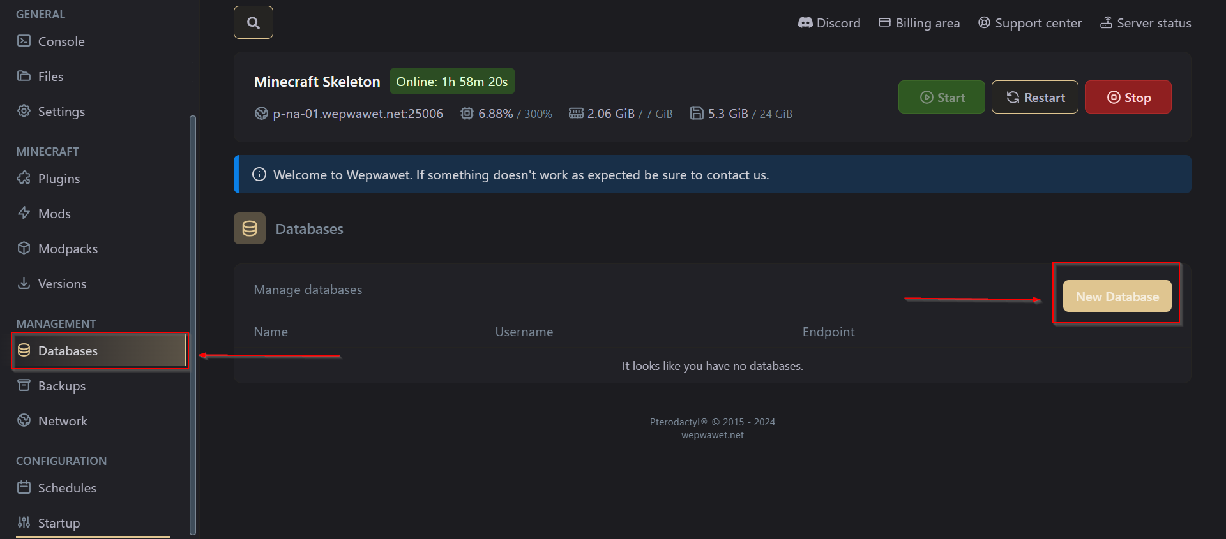The width and height of the screenshot is (1226, 539).
Task: Restart the server
Action: point(1035,97)
